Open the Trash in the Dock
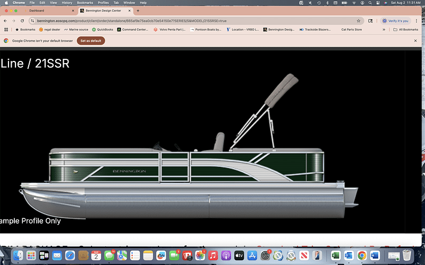The width and height of the screenshot is (425, 265). [406, 255]
